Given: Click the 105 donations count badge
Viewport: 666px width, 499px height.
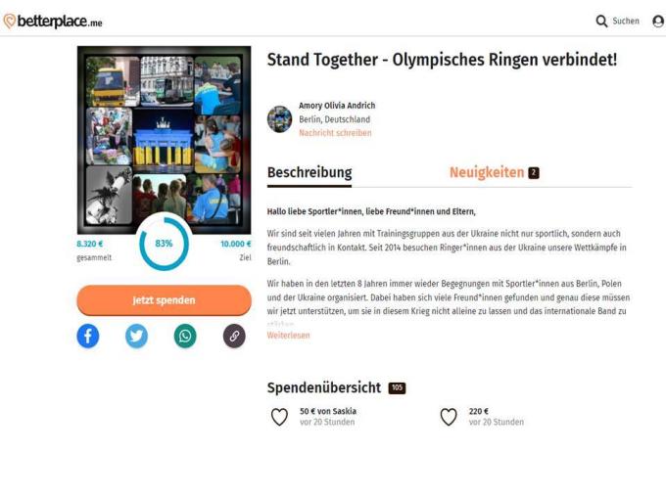Looking at the screenshot, I should click(x=397, y=387).
